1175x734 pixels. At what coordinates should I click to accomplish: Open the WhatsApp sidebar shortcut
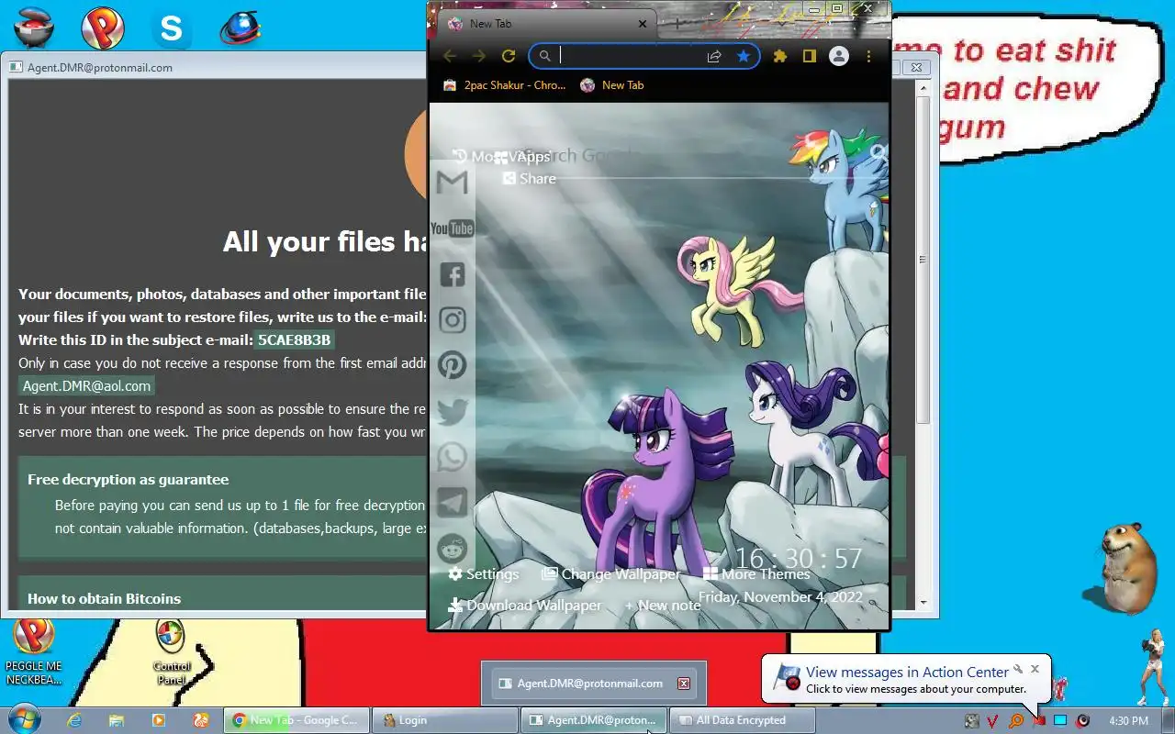tap(452, 457)
